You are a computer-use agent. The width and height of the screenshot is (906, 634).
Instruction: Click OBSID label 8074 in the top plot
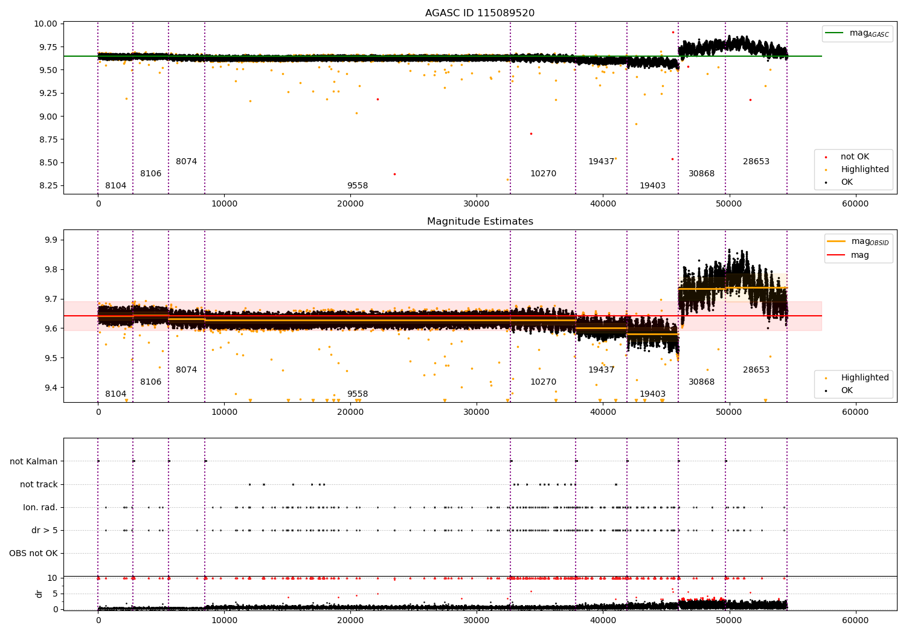coord(187,162)
